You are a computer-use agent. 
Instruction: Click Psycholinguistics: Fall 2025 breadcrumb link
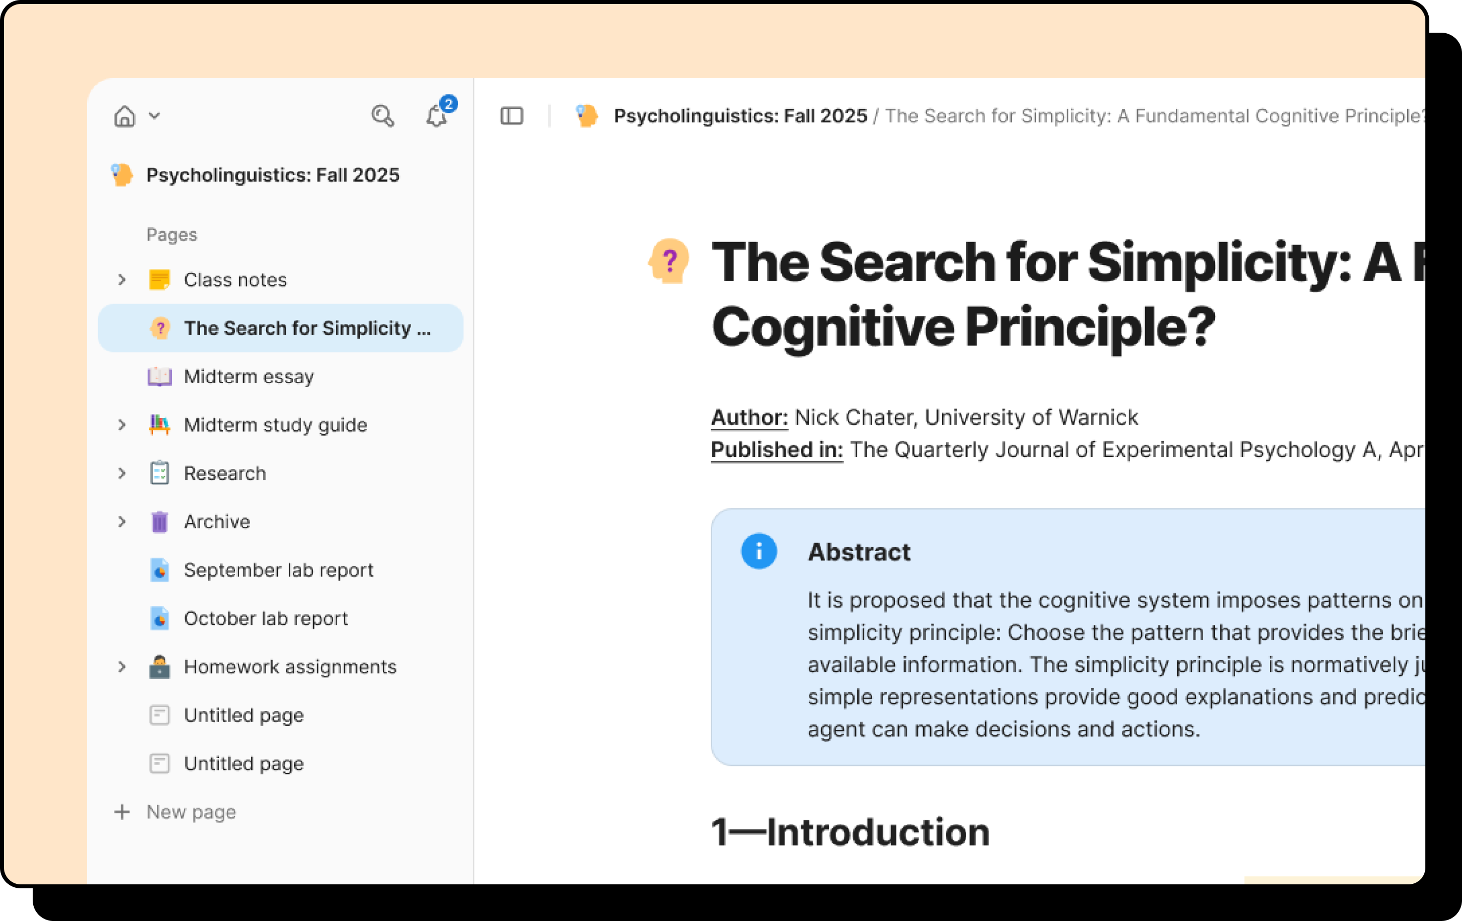pyautogui.click(x=739, y=115)
